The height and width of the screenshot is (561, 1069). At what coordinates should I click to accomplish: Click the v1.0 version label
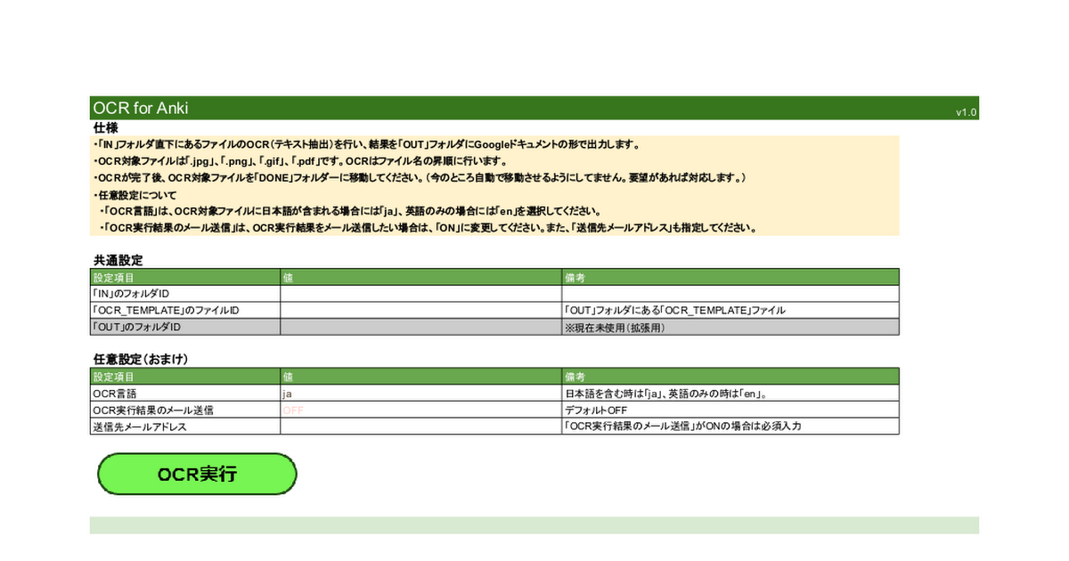click(966, 112)
